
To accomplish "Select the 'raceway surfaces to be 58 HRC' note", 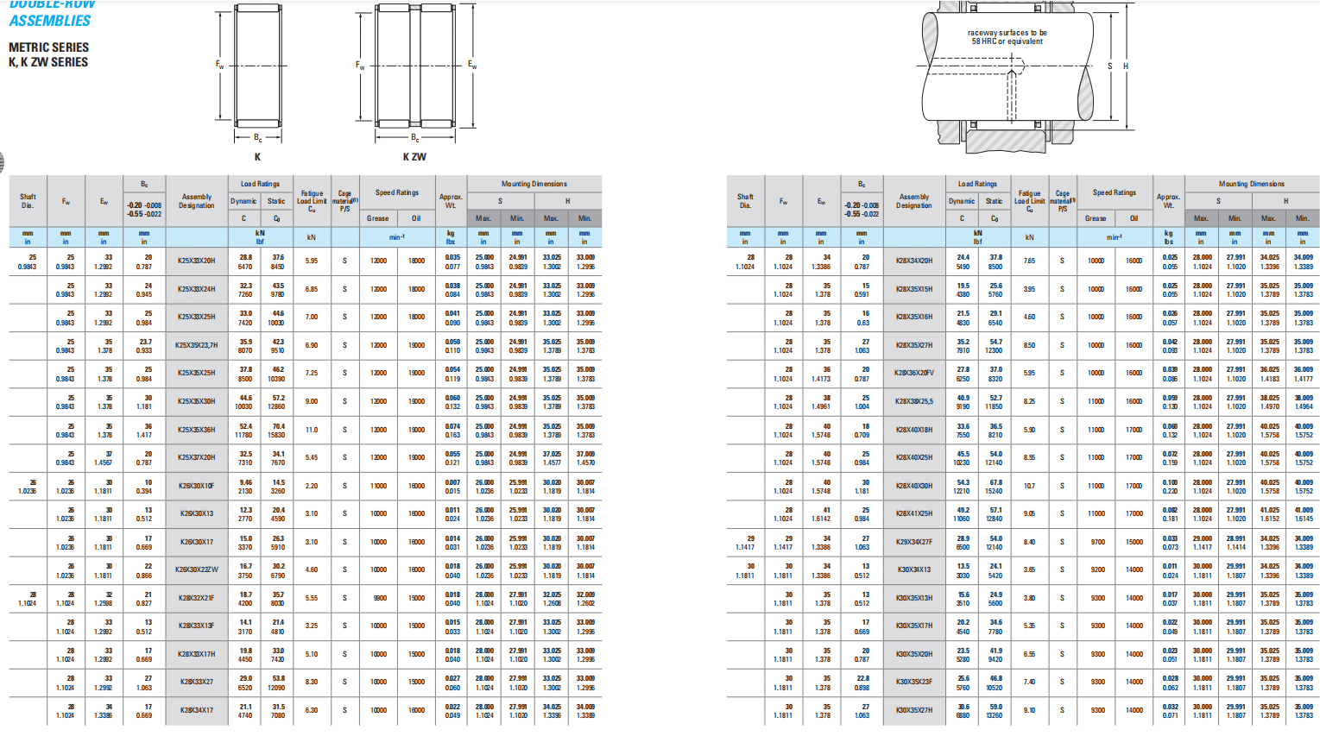I will 1007,37.
